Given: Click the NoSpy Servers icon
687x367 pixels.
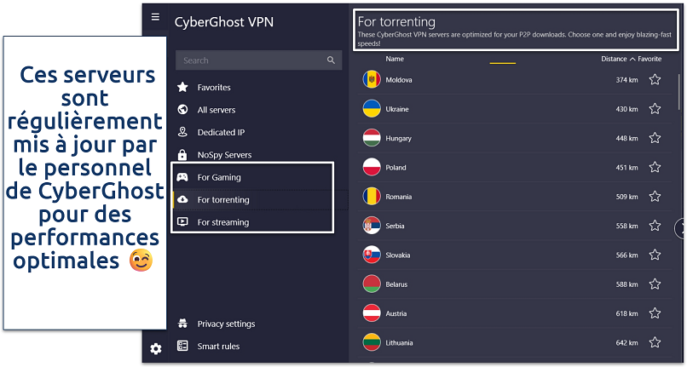Looking at the screenshot, I should 182,155.
